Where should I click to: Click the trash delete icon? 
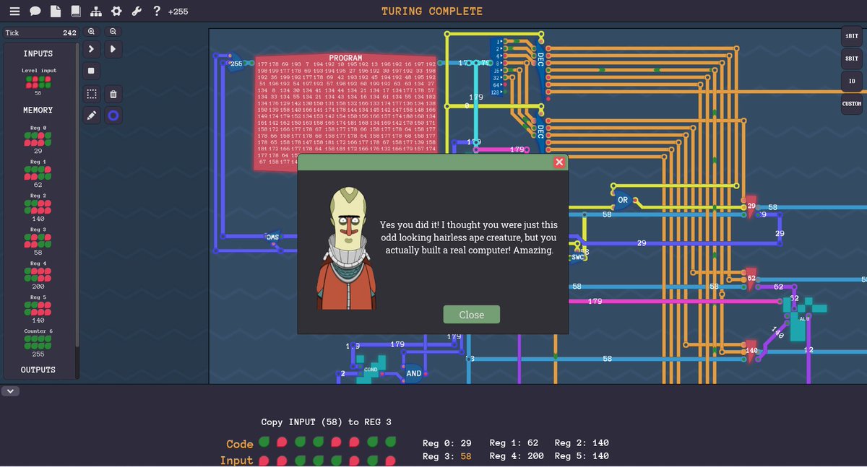[113, 94]
